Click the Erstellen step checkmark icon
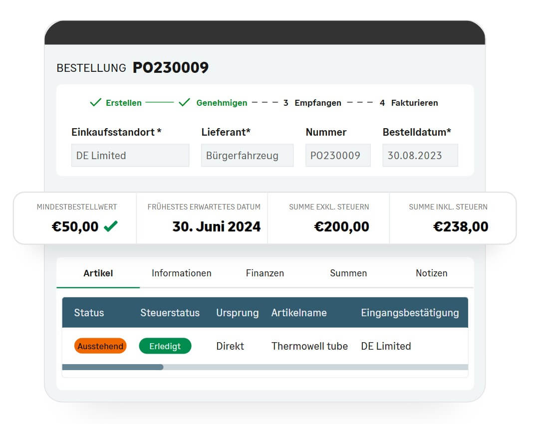Image resolution: width=538 pixels, height=424 pixels. pyautogui.click(x=95, y=102)
